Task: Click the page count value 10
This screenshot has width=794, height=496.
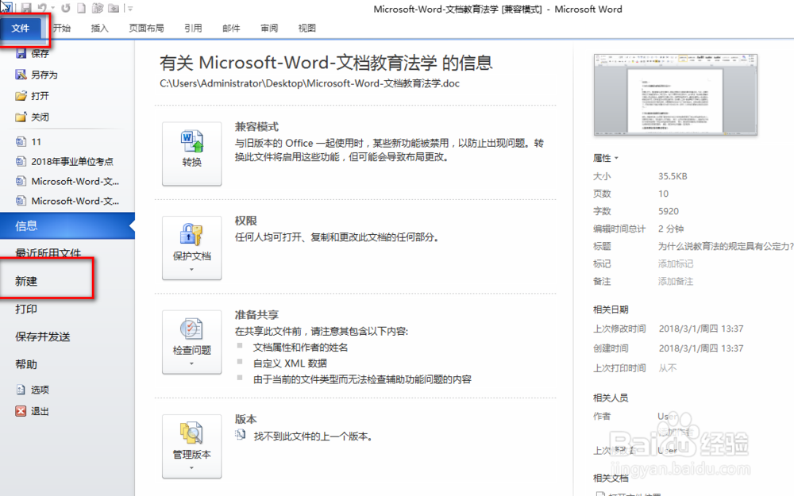Action: [x=663, y=194]
